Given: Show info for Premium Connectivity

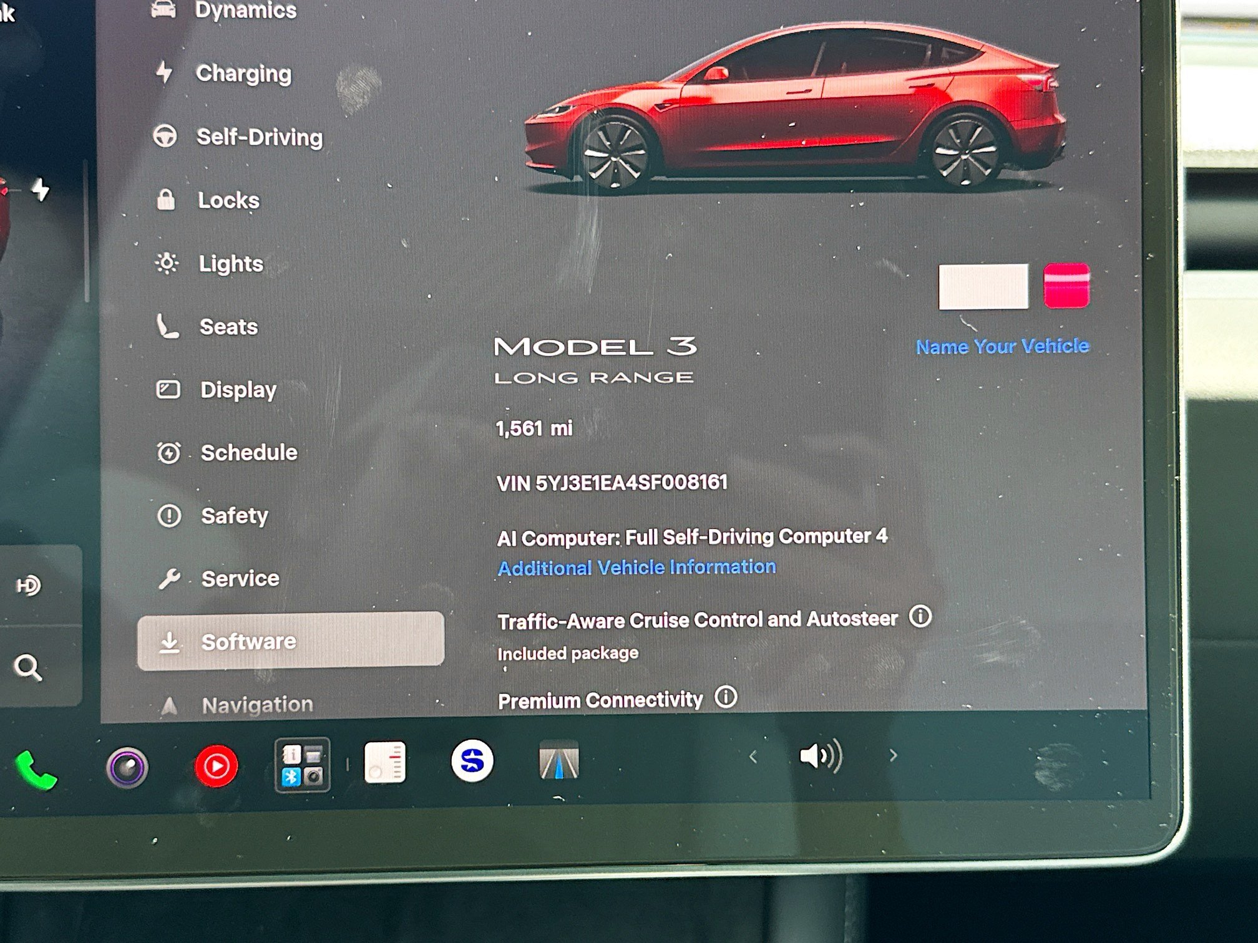Looking at the screenshot, I should click(x=726, y=697).
